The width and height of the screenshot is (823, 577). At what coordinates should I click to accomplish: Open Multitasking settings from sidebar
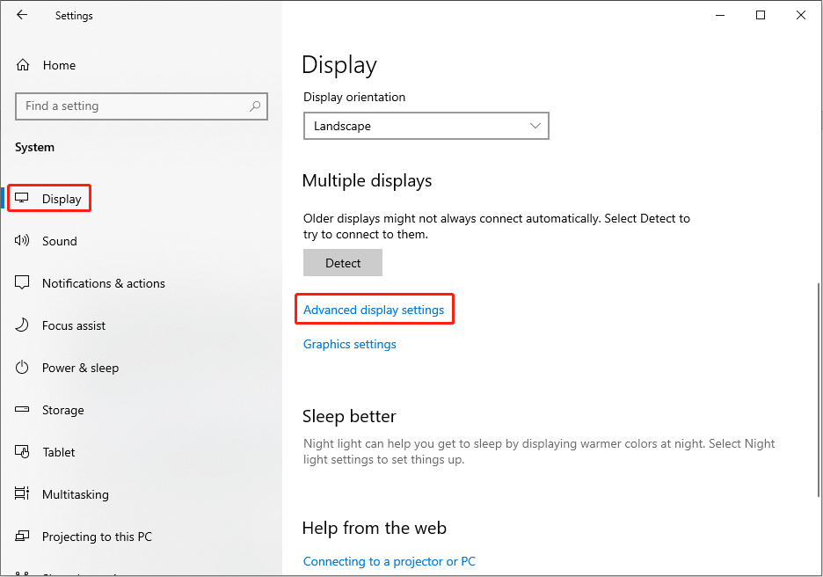(22, 493)
